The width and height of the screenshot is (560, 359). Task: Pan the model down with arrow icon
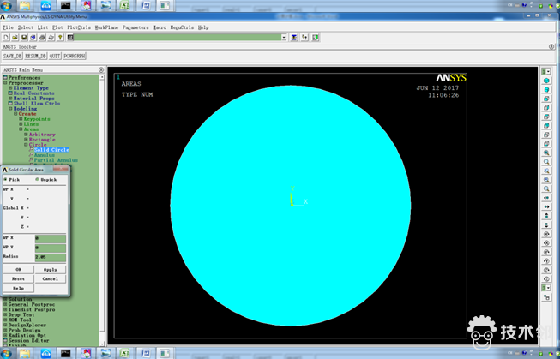[546, 224]
